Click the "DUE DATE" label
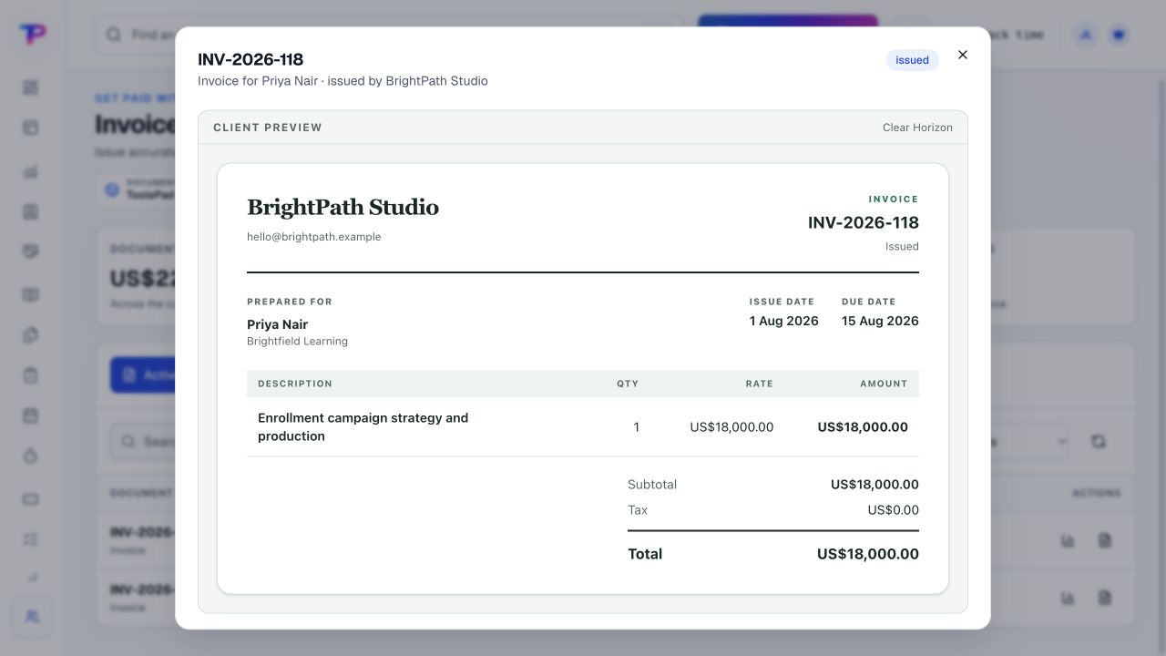Image resolution: width=1166 pixels, height=656 pixels. [x=868, y=302]
